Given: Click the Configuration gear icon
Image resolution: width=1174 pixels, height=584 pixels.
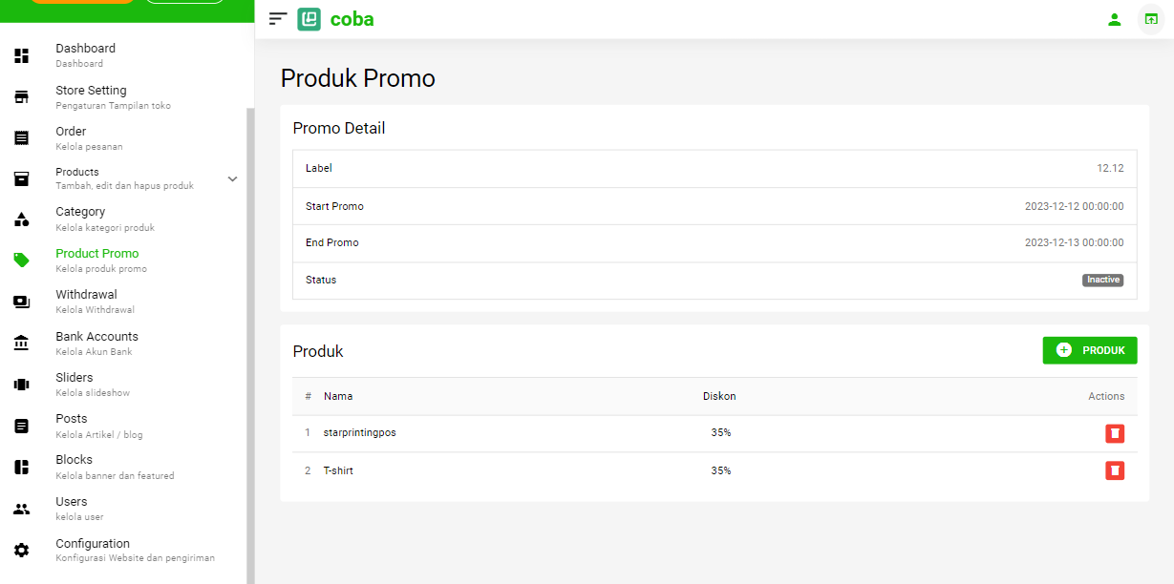Looking at the screenshot, I should point(21,550).
